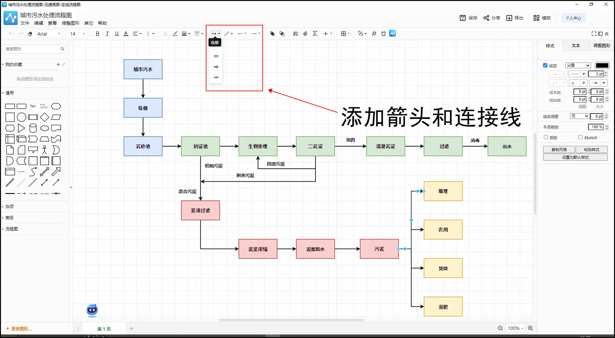Image resolution: width=615 pixels, height=338 pixels.
Task: Toggle bold text formatting
Action: pos(97,34)
